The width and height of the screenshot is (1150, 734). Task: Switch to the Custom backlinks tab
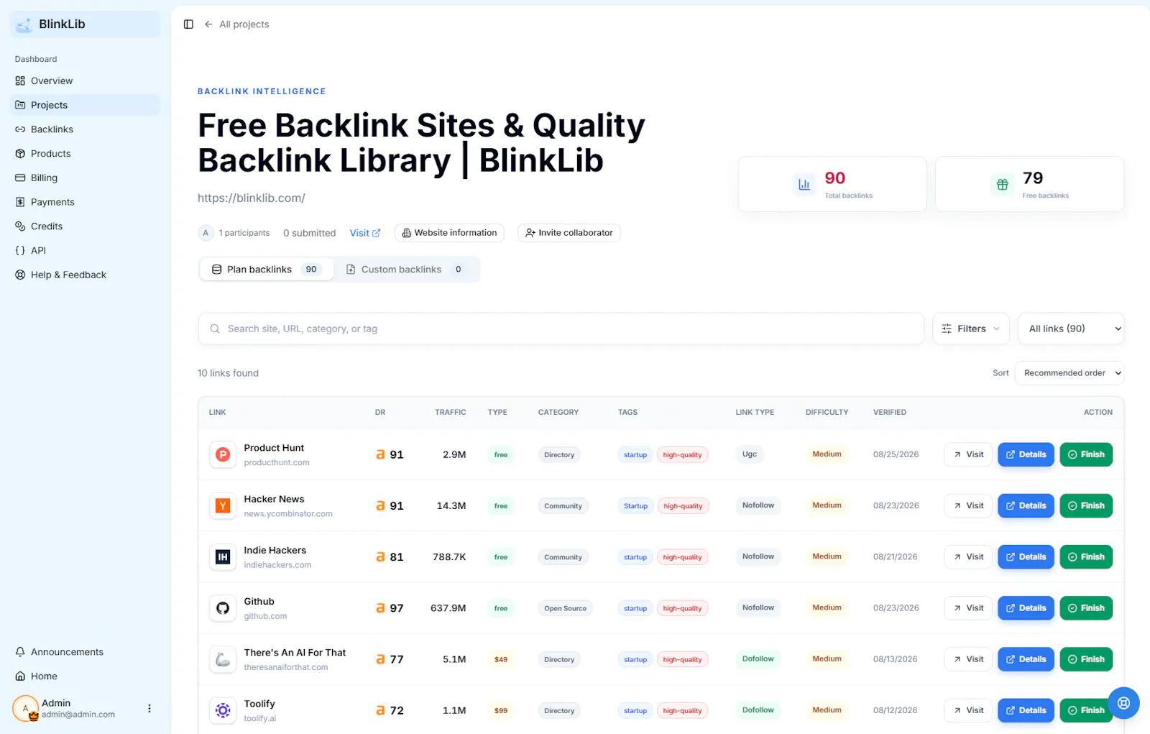pyautogui.click(x=406, y=270)
